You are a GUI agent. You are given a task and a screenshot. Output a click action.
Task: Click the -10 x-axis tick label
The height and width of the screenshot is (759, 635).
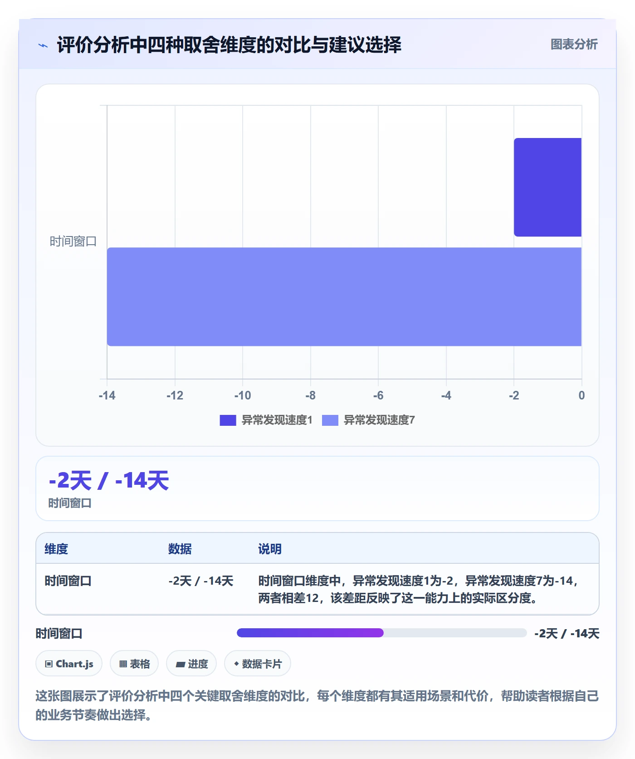click(x=243, y=395)
